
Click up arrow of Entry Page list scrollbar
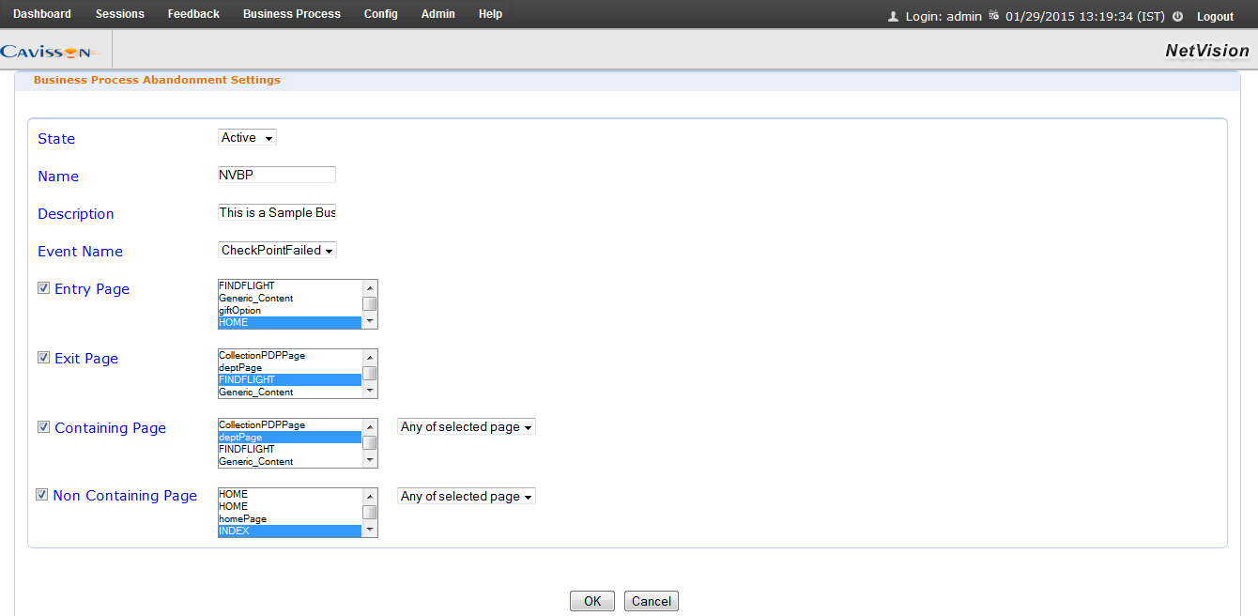tap(370, 286)
